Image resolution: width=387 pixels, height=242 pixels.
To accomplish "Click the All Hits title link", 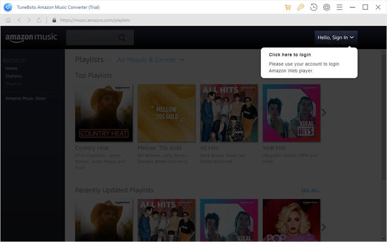I will point(210,148).
